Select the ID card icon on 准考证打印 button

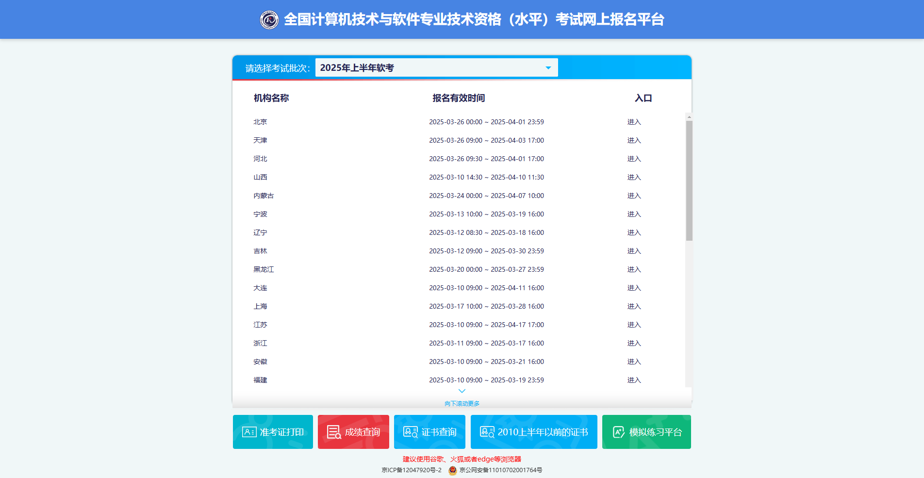249,431
